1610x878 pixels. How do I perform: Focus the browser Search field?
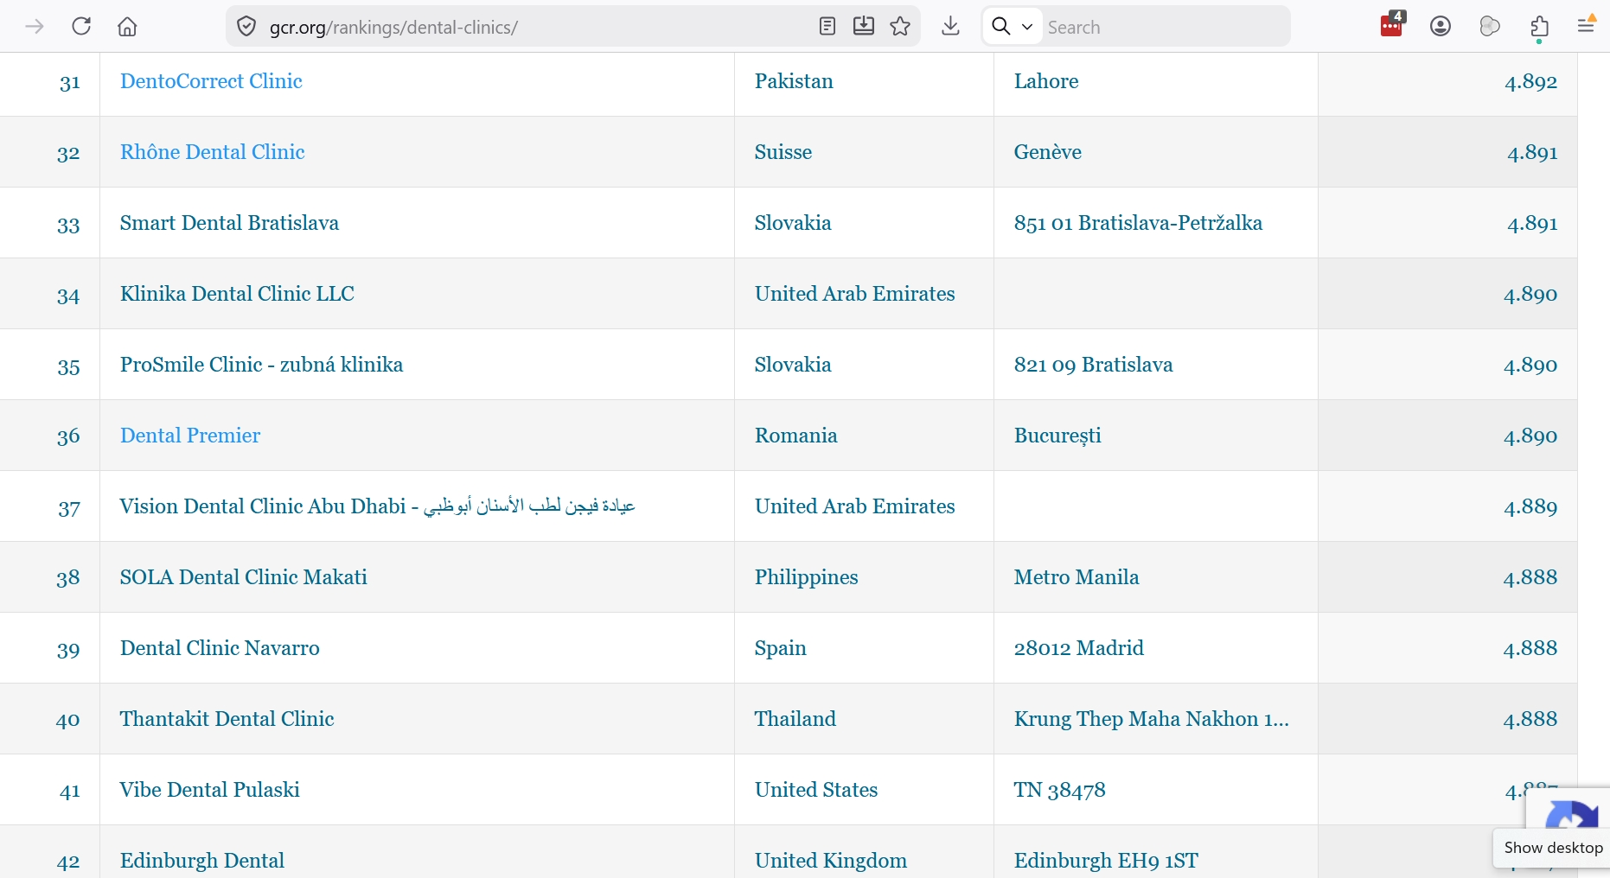tap(1164, 27)
